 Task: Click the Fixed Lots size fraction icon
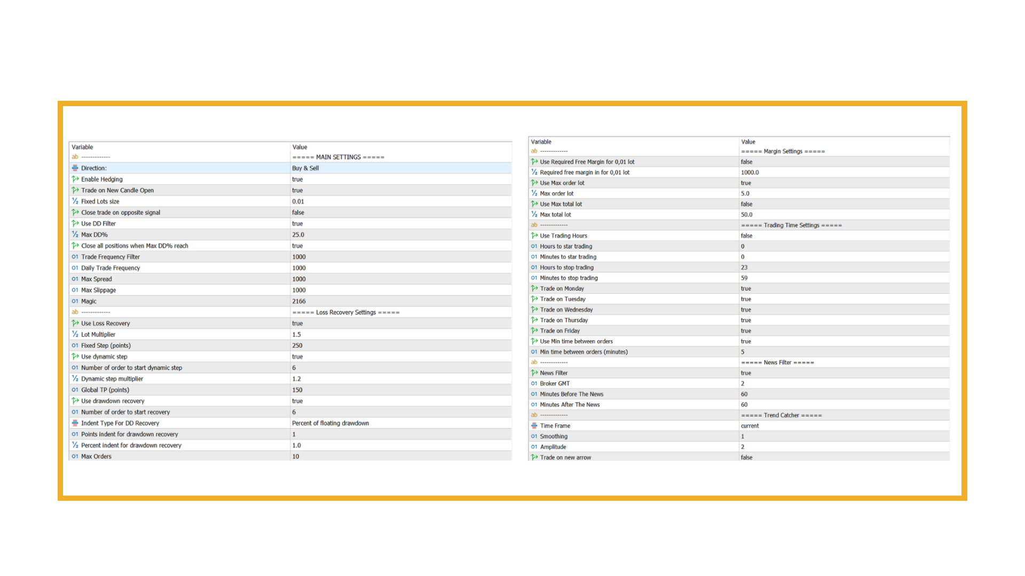75,202
